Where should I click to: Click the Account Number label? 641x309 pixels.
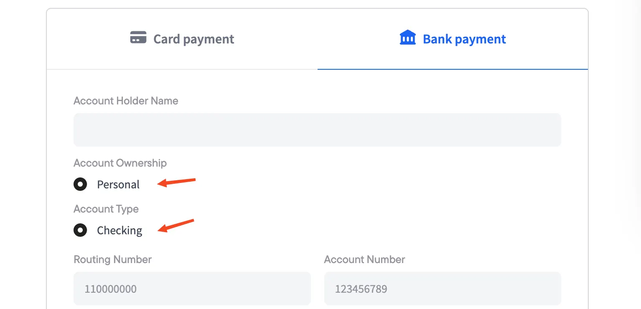364,260
